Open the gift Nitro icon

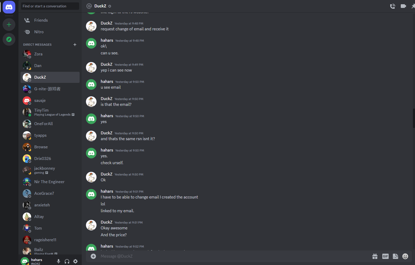[x=375, y=256]
